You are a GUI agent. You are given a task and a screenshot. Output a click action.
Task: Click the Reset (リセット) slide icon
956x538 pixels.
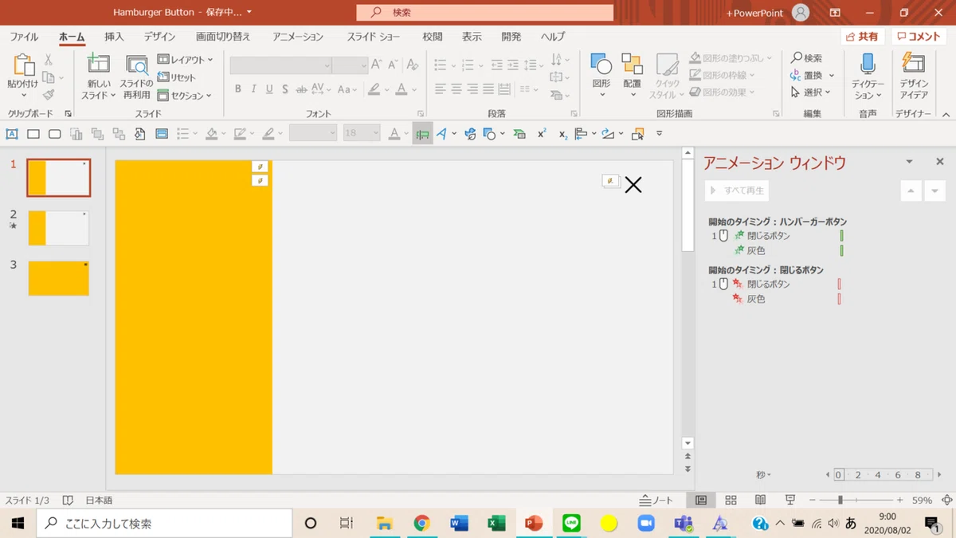[x=177, y=77]
